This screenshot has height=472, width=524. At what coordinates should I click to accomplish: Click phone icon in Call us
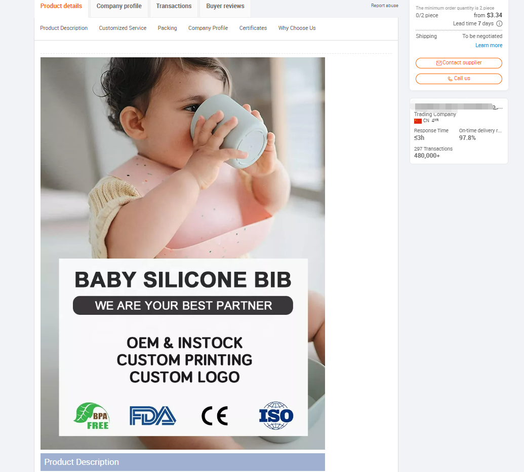coord(450,79)
